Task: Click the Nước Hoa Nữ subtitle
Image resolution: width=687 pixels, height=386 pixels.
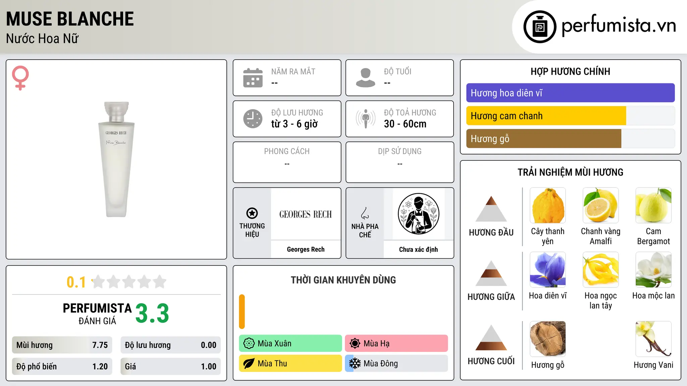Action: click(x=42, y=39)
